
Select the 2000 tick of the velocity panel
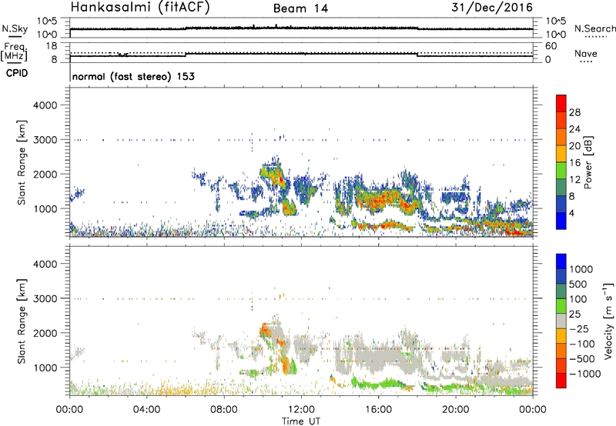coord(45,333)
